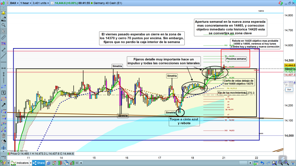
Task: Expand the 3,401 units dropdown
Action: (40, 3)
